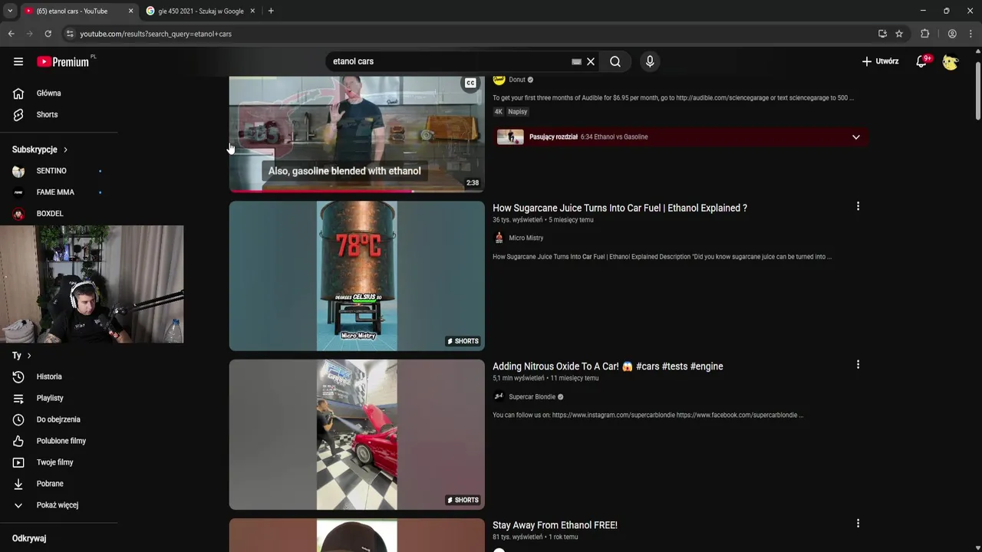Open Do obejrzenia watch later

[x=58, y=420]
